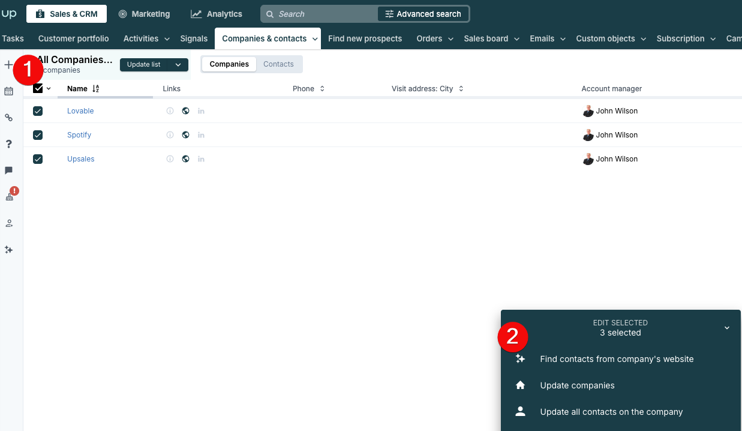742x431 pixels.
Task: Open the Find new prospects page
Action: (365, 38)
